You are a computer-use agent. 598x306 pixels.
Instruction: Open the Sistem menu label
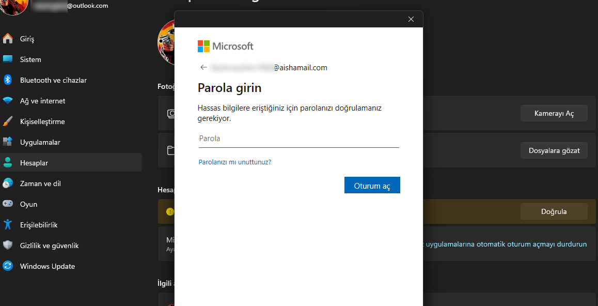[30, 59]
